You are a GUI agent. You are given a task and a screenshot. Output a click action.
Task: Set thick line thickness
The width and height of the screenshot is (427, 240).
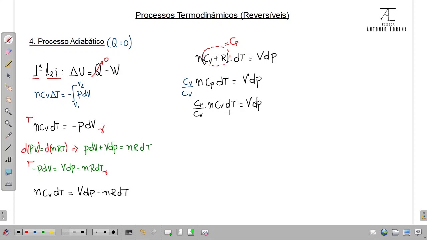pyautogui.click(x=82, y=232)
